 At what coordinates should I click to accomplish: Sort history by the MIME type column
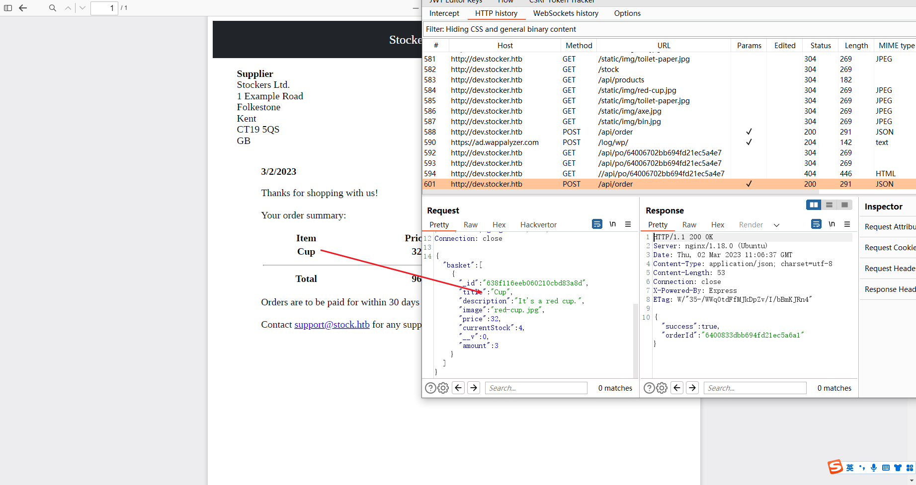pos(896,46)
